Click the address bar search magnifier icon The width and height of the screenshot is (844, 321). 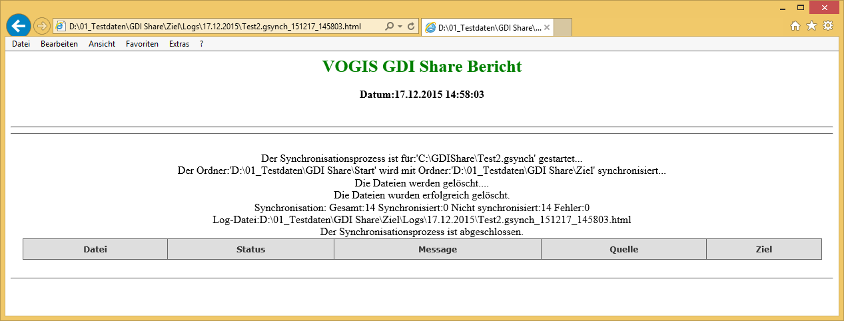pos(390,27)
